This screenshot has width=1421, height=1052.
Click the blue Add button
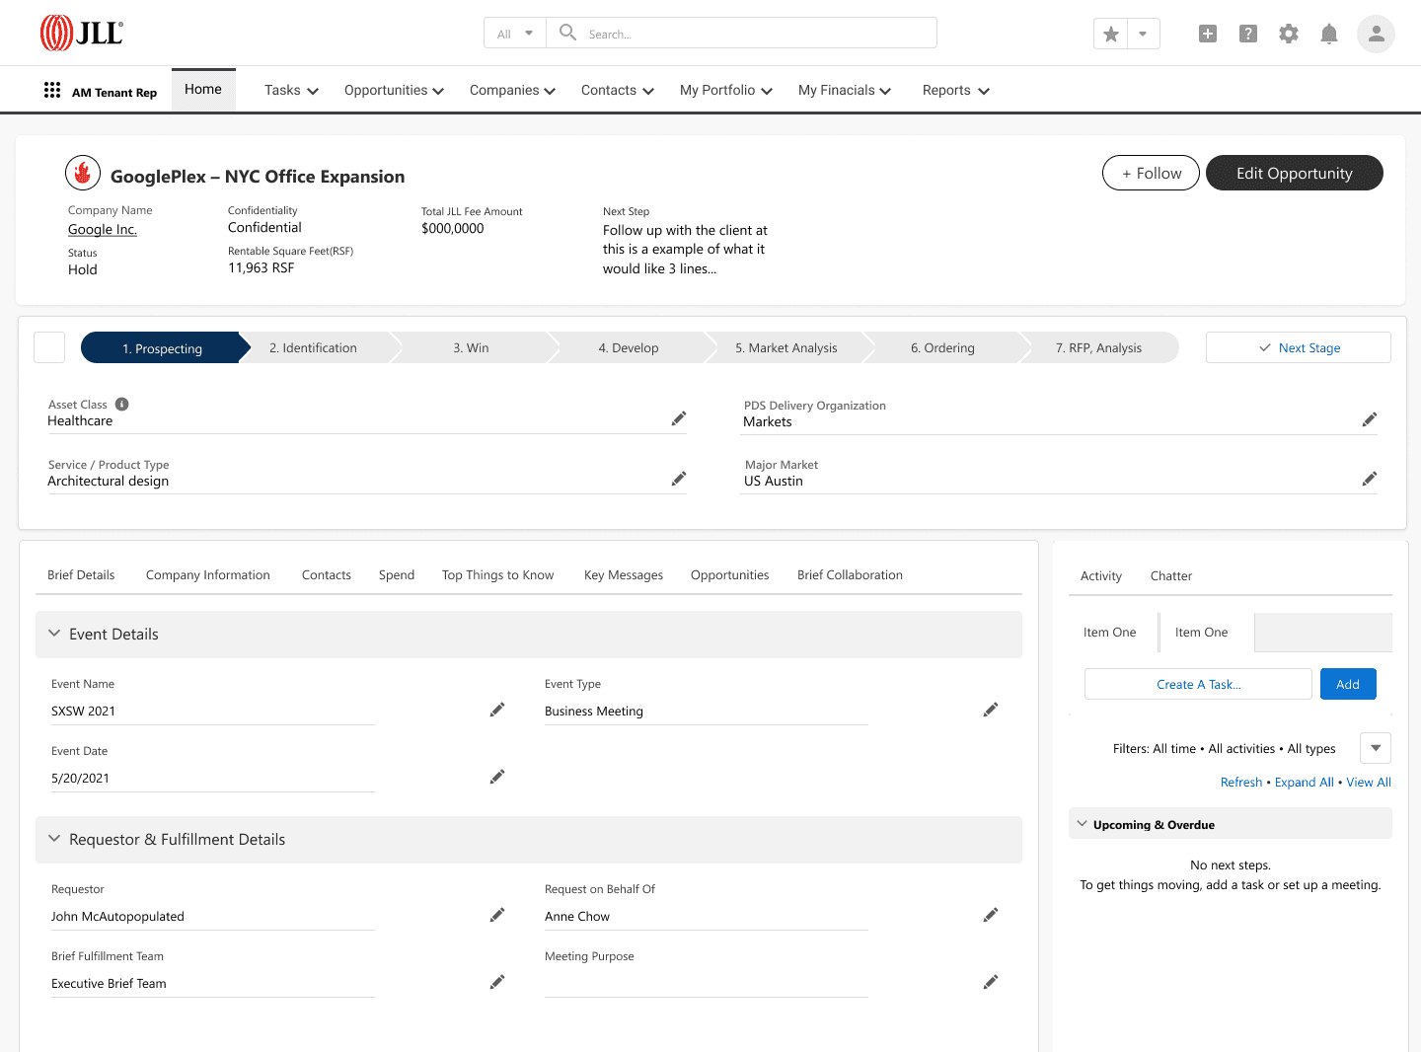tap(1348, 684)
